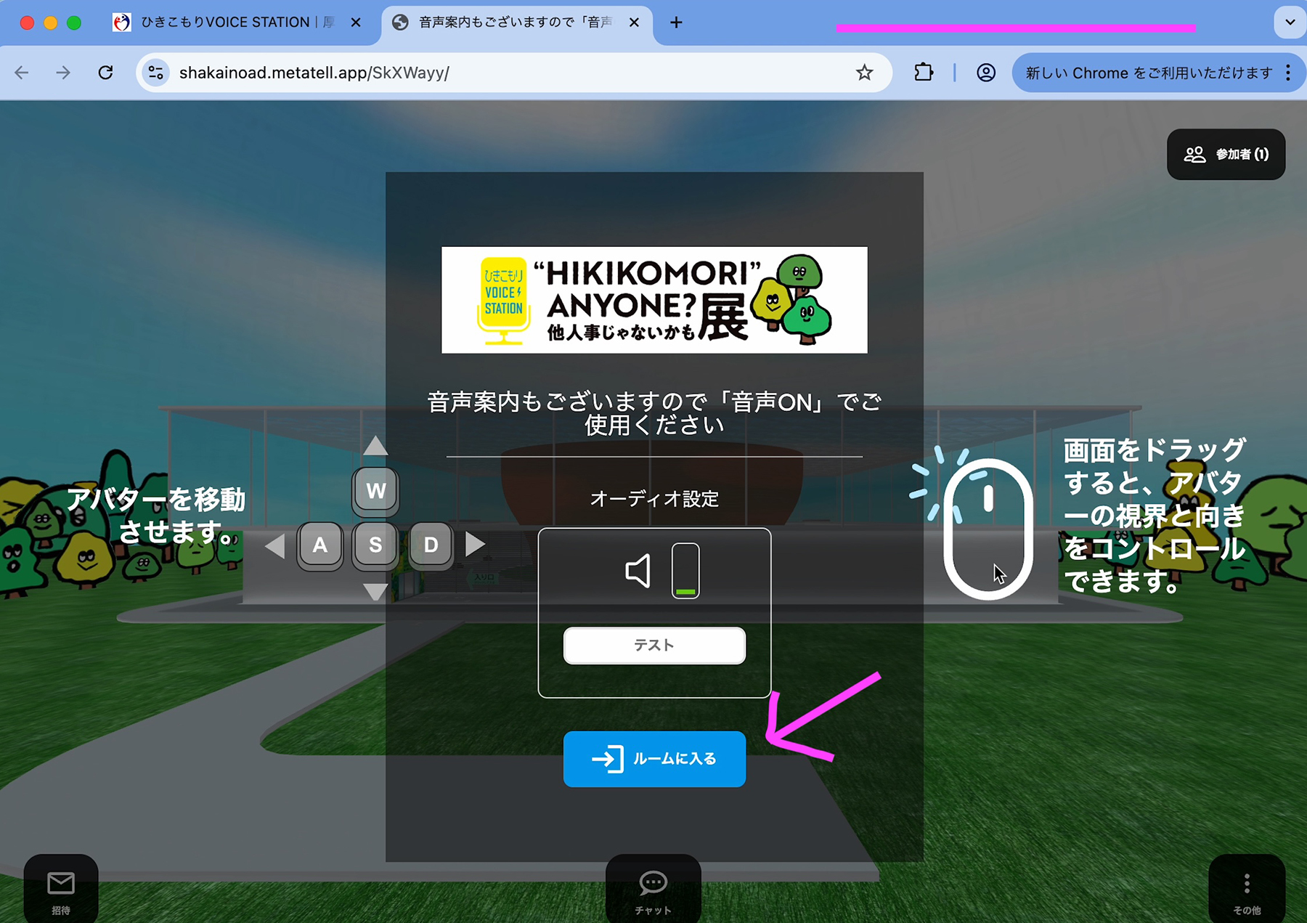The width and height of the screenshot is (1307, 923).
Task: Click the ルームに入る enter room button
Action: point(654,759)
